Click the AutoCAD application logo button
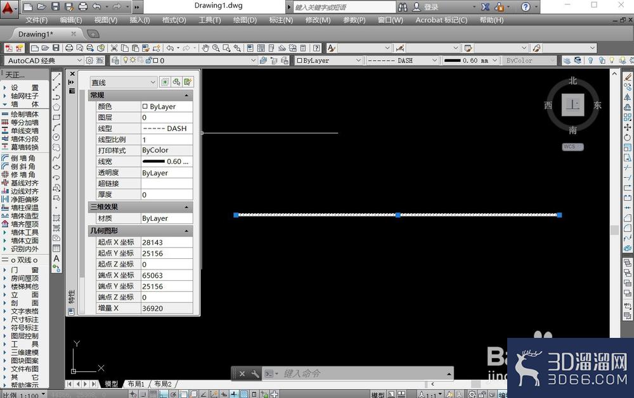This screenshot has width=634, height=398. pos(8,8)
